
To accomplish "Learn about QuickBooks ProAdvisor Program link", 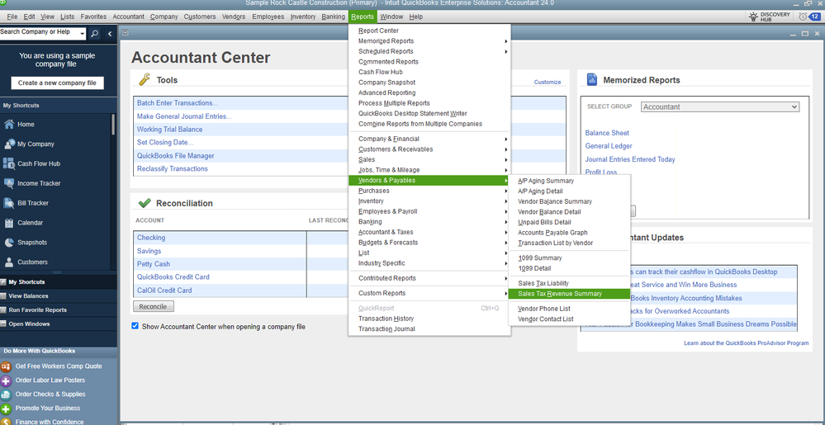I will pyautogui.click(x=746, y=343).
